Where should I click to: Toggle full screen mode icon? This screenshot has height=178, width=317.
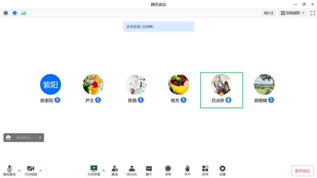312,13
